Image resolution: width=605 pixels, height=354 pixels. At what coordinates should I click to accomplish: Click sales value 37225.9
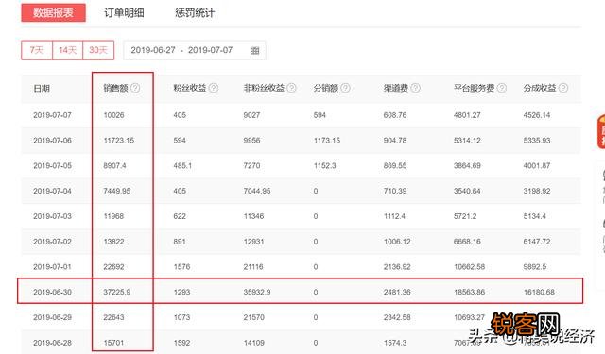(117, 292)
